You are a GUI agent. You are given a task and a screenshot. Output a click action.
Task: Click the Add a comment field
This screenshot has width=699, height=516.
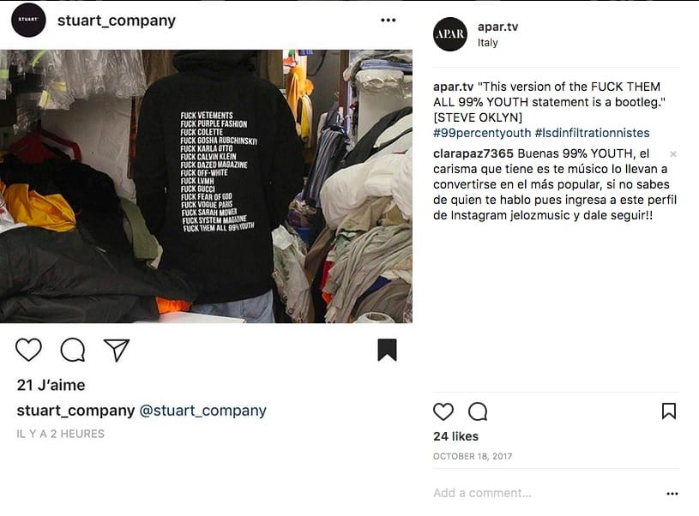548,493
